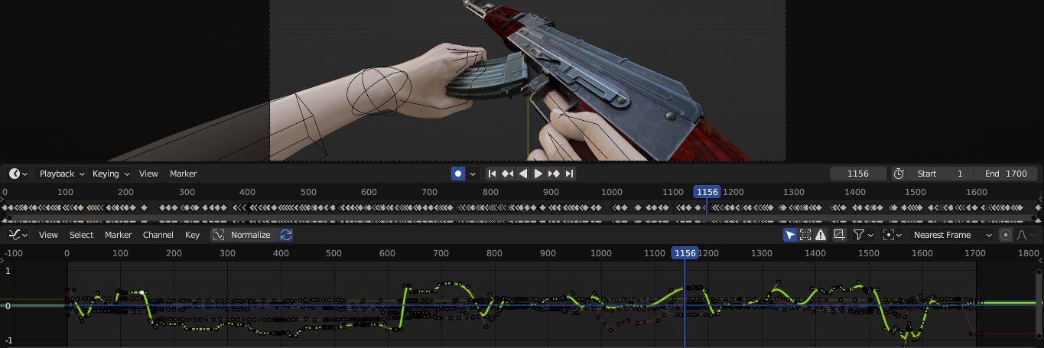Click the current frame field 1156
Screen dimensions: 1044x348
(859, 174)
